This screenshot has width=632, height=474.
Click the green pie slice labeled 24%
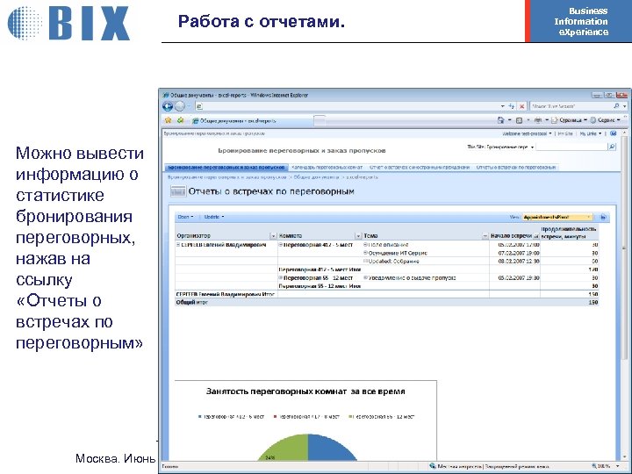coord(284,449)
